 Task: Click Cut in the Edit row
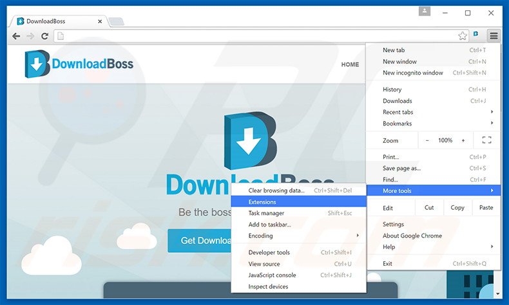[x=429, y=207]
